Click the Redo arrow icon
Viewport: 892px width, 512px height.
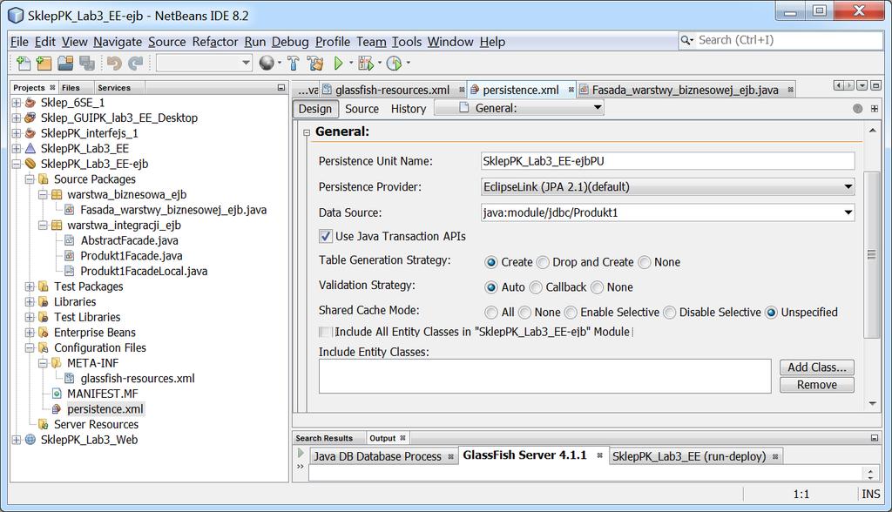pos(135,64)
